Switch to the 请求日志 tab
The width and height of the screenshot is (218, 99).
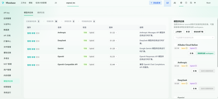coord(41,12)
